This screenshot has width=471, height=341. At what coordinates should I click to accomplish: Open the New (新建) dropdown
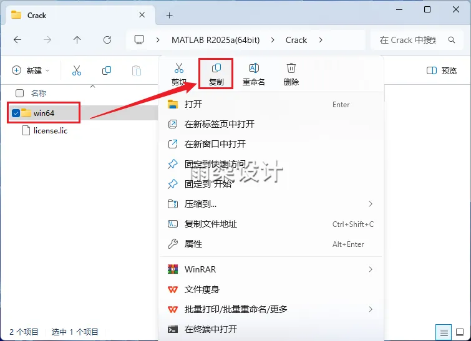[31, 70]
